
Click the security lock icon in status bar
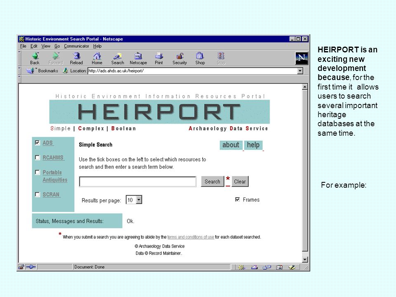pyautogui.click(x=21, y=267)
